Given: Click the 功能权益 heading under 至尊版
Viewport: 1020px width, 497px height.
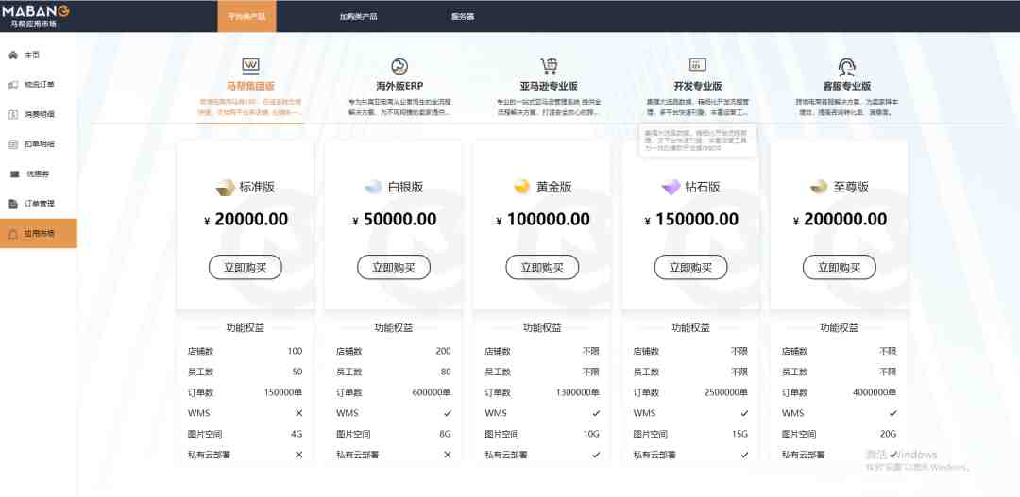Looking at the screenshot, I should point(840,328).
